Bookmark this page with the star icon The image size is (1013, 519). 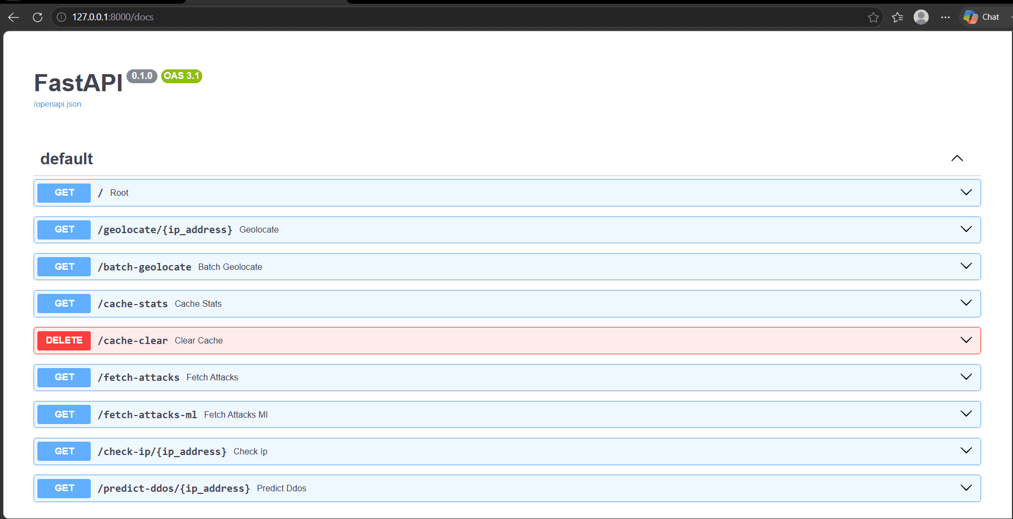873,17
